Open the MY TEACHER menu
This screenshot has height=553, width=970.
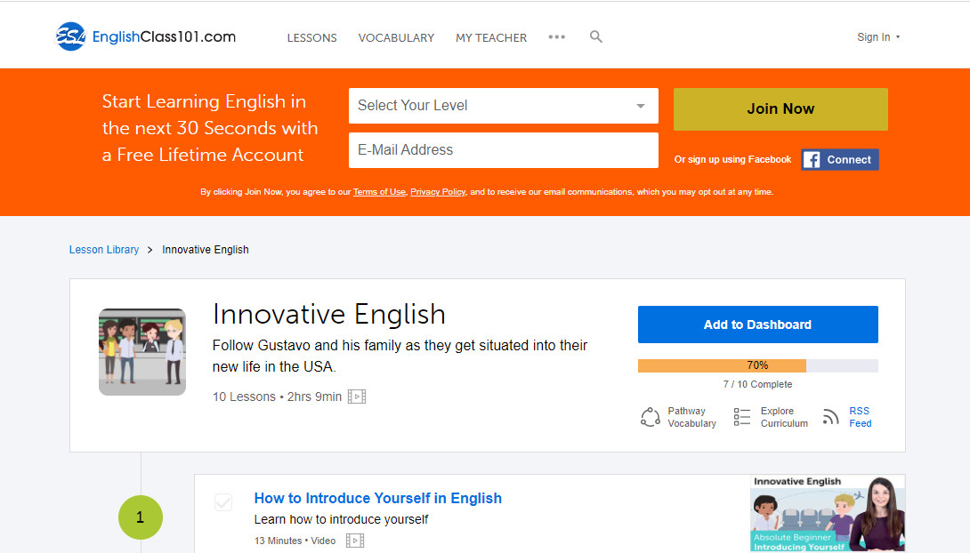pos(491,37)
